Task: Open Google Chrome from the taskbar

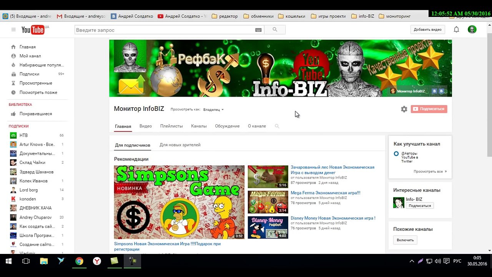Action: (x=79, y=261)
